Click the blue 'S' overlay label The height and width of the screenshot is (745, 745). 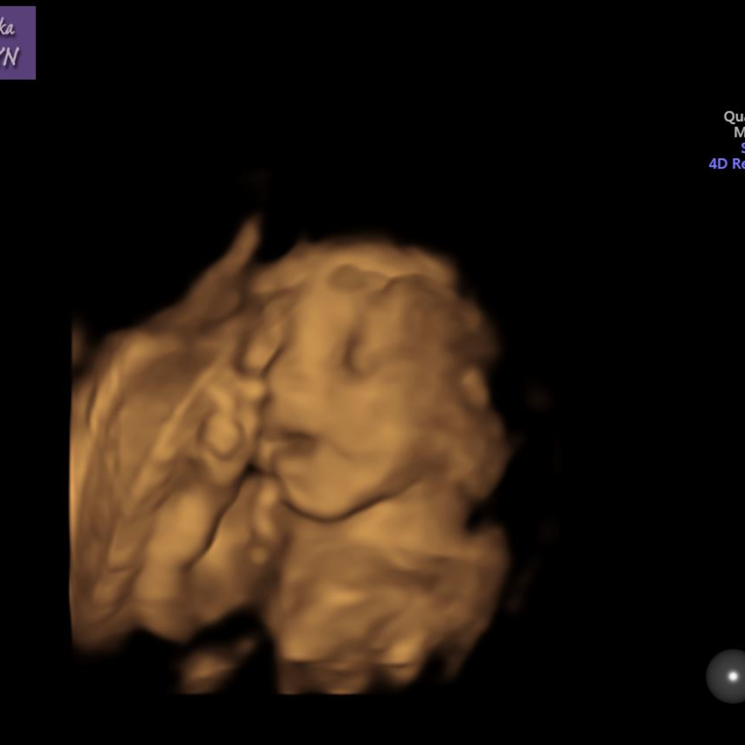point(742,148)
